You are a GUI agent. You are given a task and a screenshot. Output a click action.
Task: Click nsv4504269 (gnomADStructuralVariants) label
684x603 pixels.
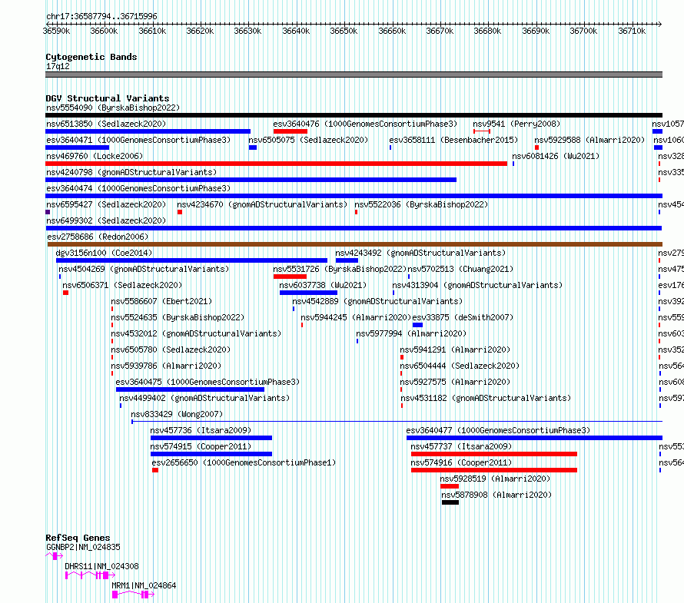pos(144,269)
